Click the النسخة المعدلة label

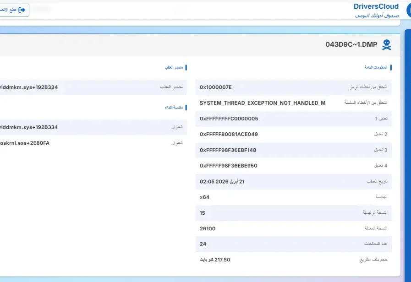click(x=376, y=228)
